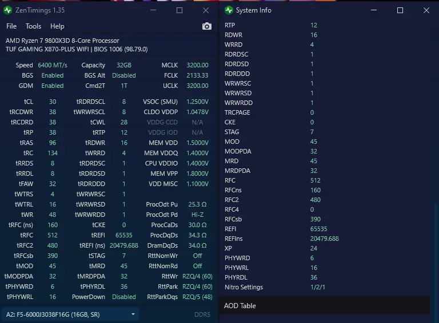Click the 32GB capacity value
This screenshot has height=323, width=439.
pos(123,65)
